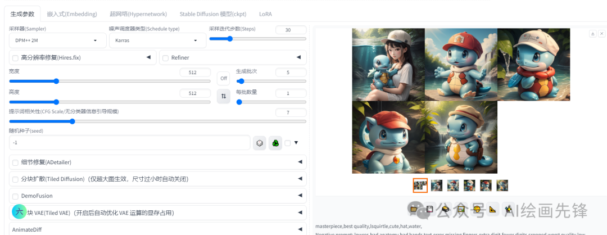Select the fifth thumbnail in the gallery strip
Viewport: 607px width, 235px height.
tap(486, 186)
